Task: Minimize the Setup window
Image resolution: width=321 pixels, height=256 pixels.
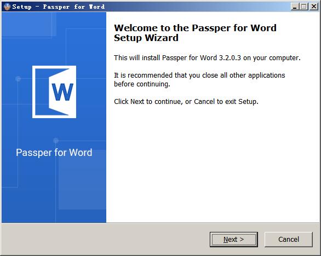Action: [295, 7]
